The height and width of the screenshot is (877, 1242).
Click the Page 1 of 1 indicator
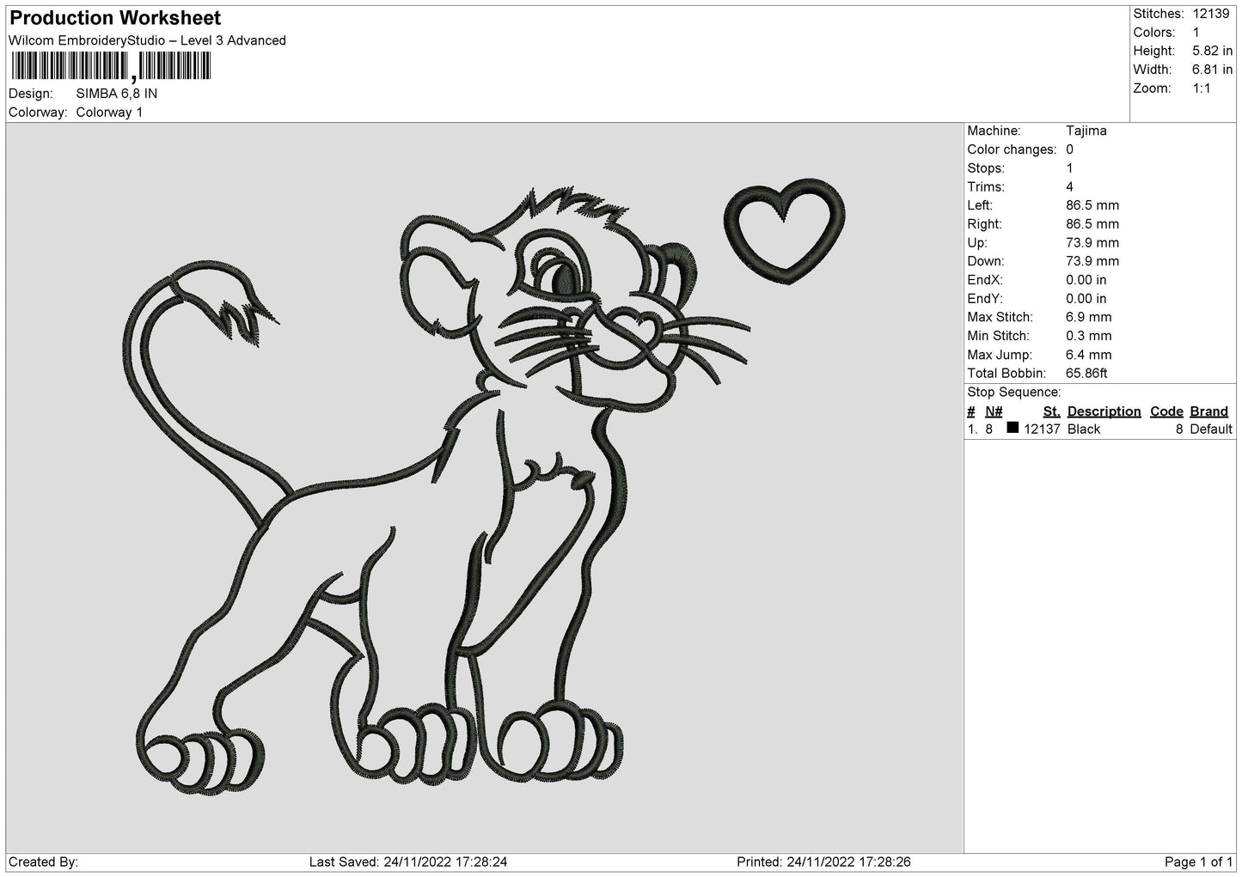click(1198, 862)
